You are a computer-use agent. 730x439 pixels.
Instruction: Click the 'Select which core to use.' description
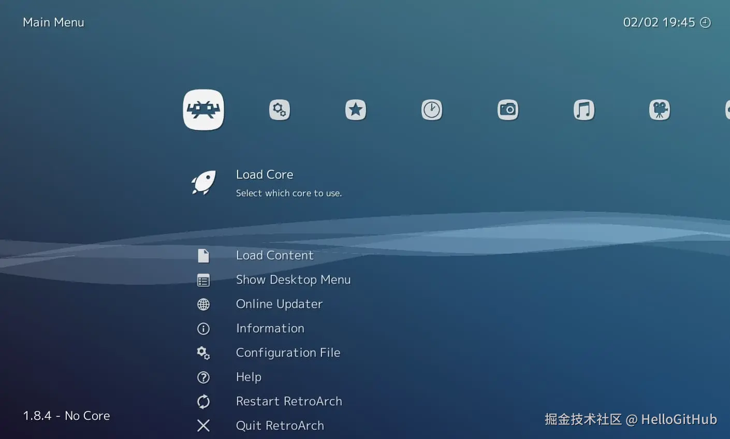pyautogui.click(x=289, y=193)
